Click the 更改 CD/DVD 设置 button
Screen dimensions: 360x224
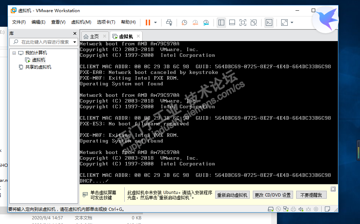pos(273,195)
